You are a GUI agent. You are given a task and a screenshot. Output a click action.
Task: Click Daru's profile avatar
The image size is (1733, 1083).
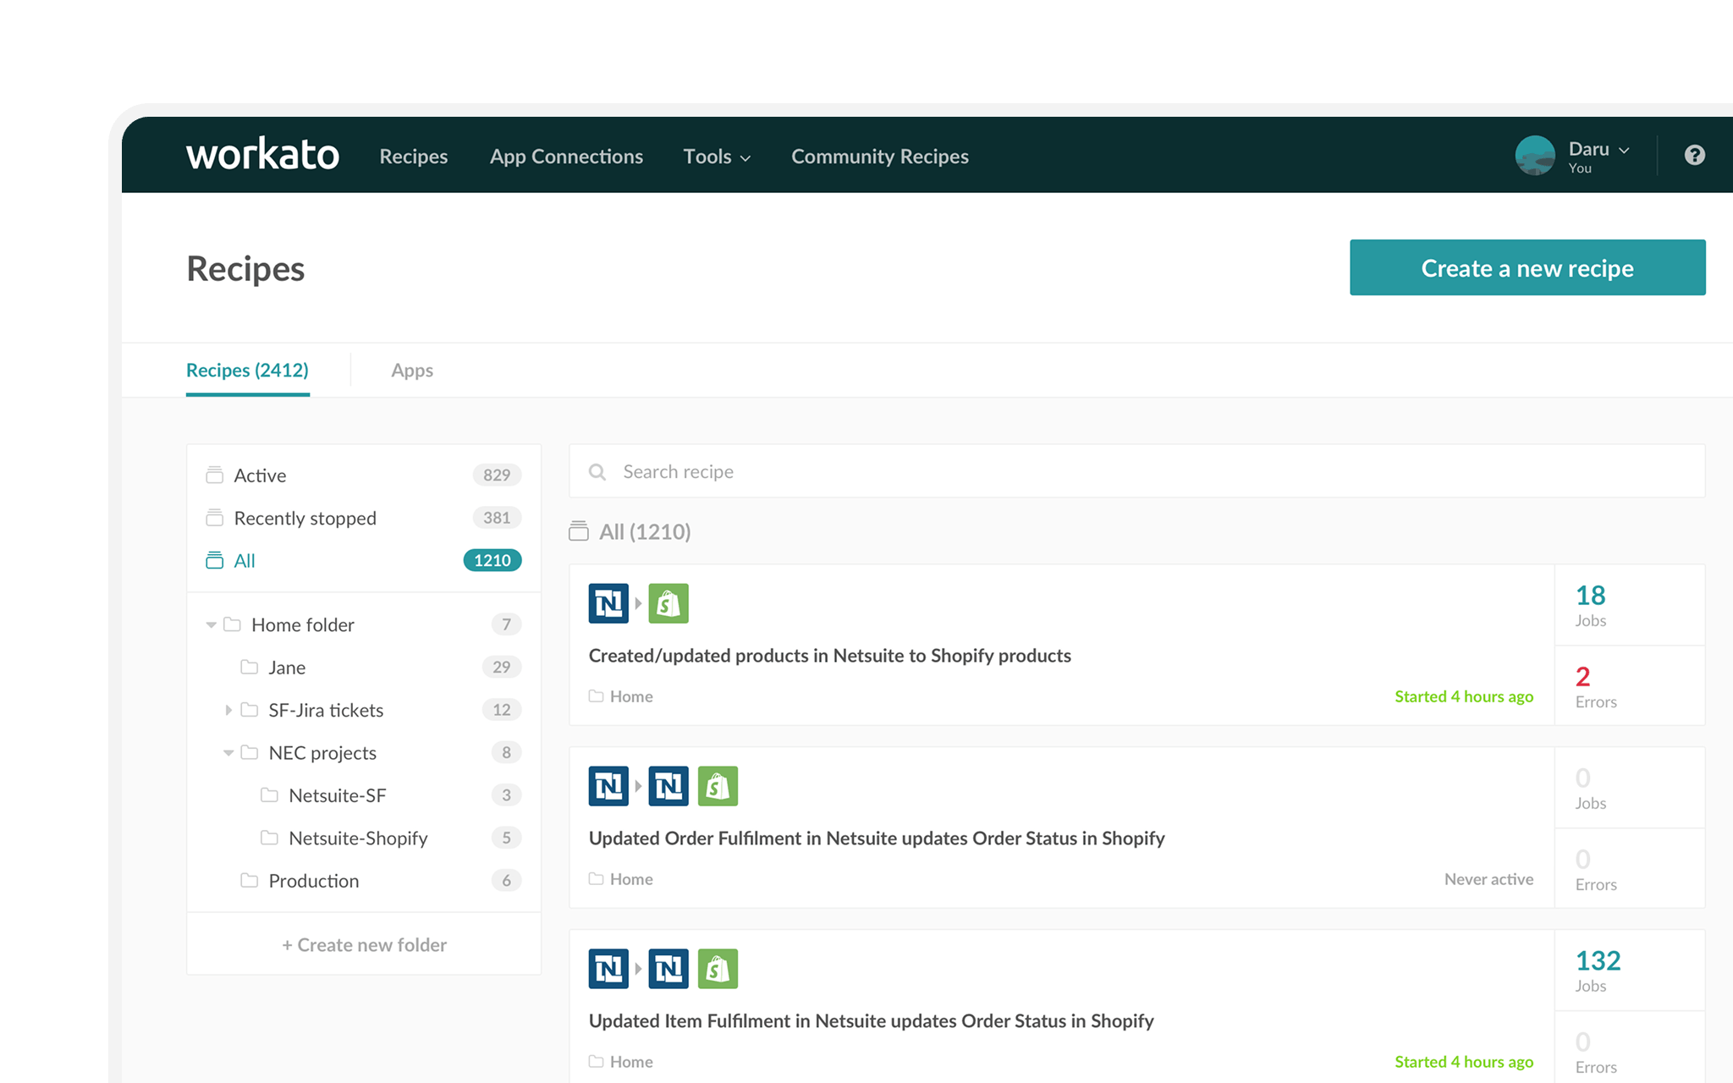click(1535, 156)
